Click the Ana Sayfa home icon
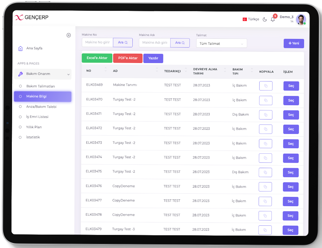322x248 pixels. click(20, 49)
